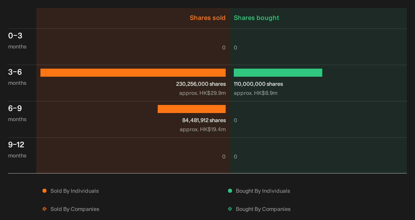Click the green Bought By Individuals legend dot
This screenshot has width=415, height=220.
coord(230,191)
